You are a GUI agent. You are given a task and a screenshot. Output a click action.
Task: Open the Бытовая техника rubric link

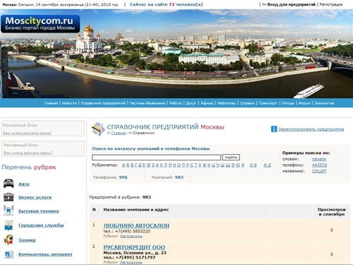tap(39, 211)
